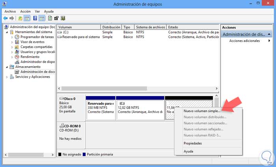
Task: Choose Nuevo volumen simple from context menu
Action: click(x=202, y=111)
